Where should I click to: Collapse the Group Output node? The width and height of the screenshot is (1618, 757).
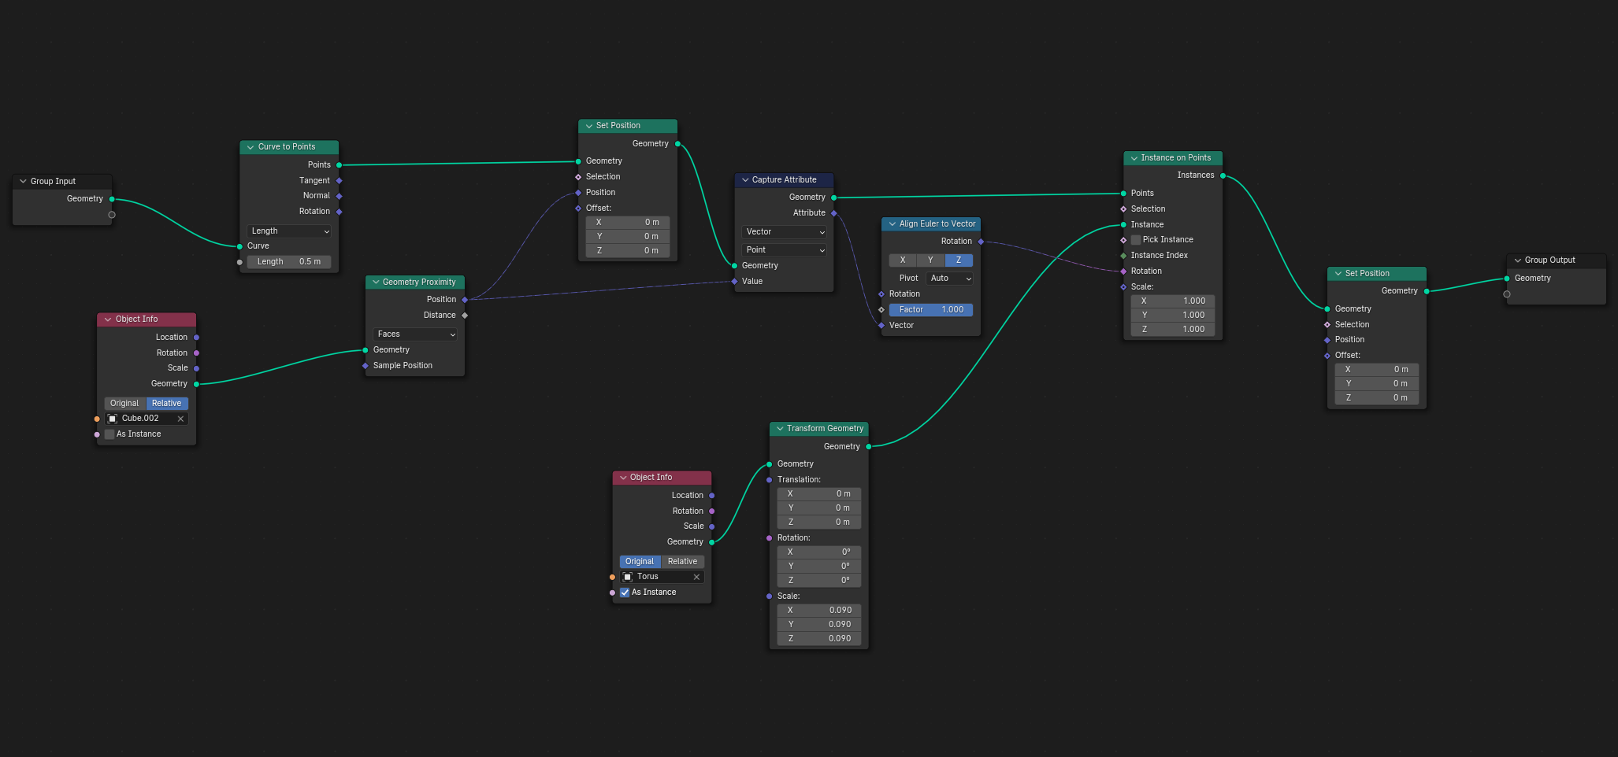pos(1518,260)
